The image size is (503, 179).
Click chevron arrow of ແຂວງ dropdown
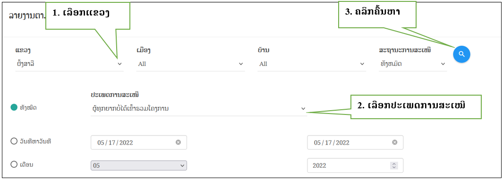(119, 64)
